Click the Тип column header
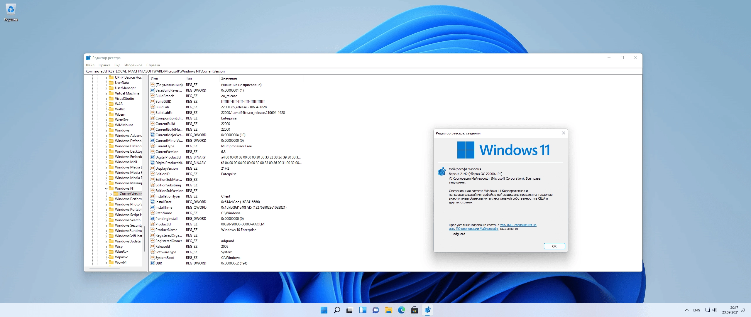The image size is (751, 317). (x=202, y=78)
